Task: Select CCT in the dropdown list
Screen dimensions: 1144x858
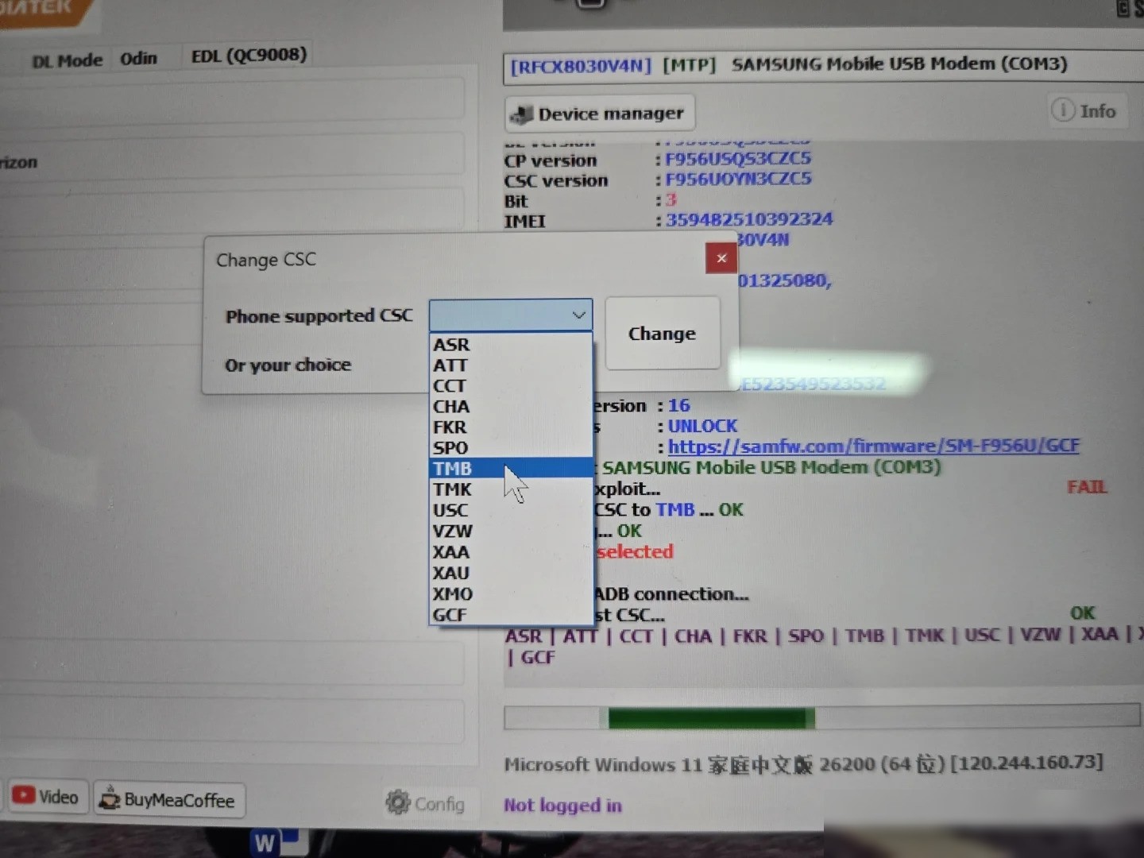Action: (511, 386)
